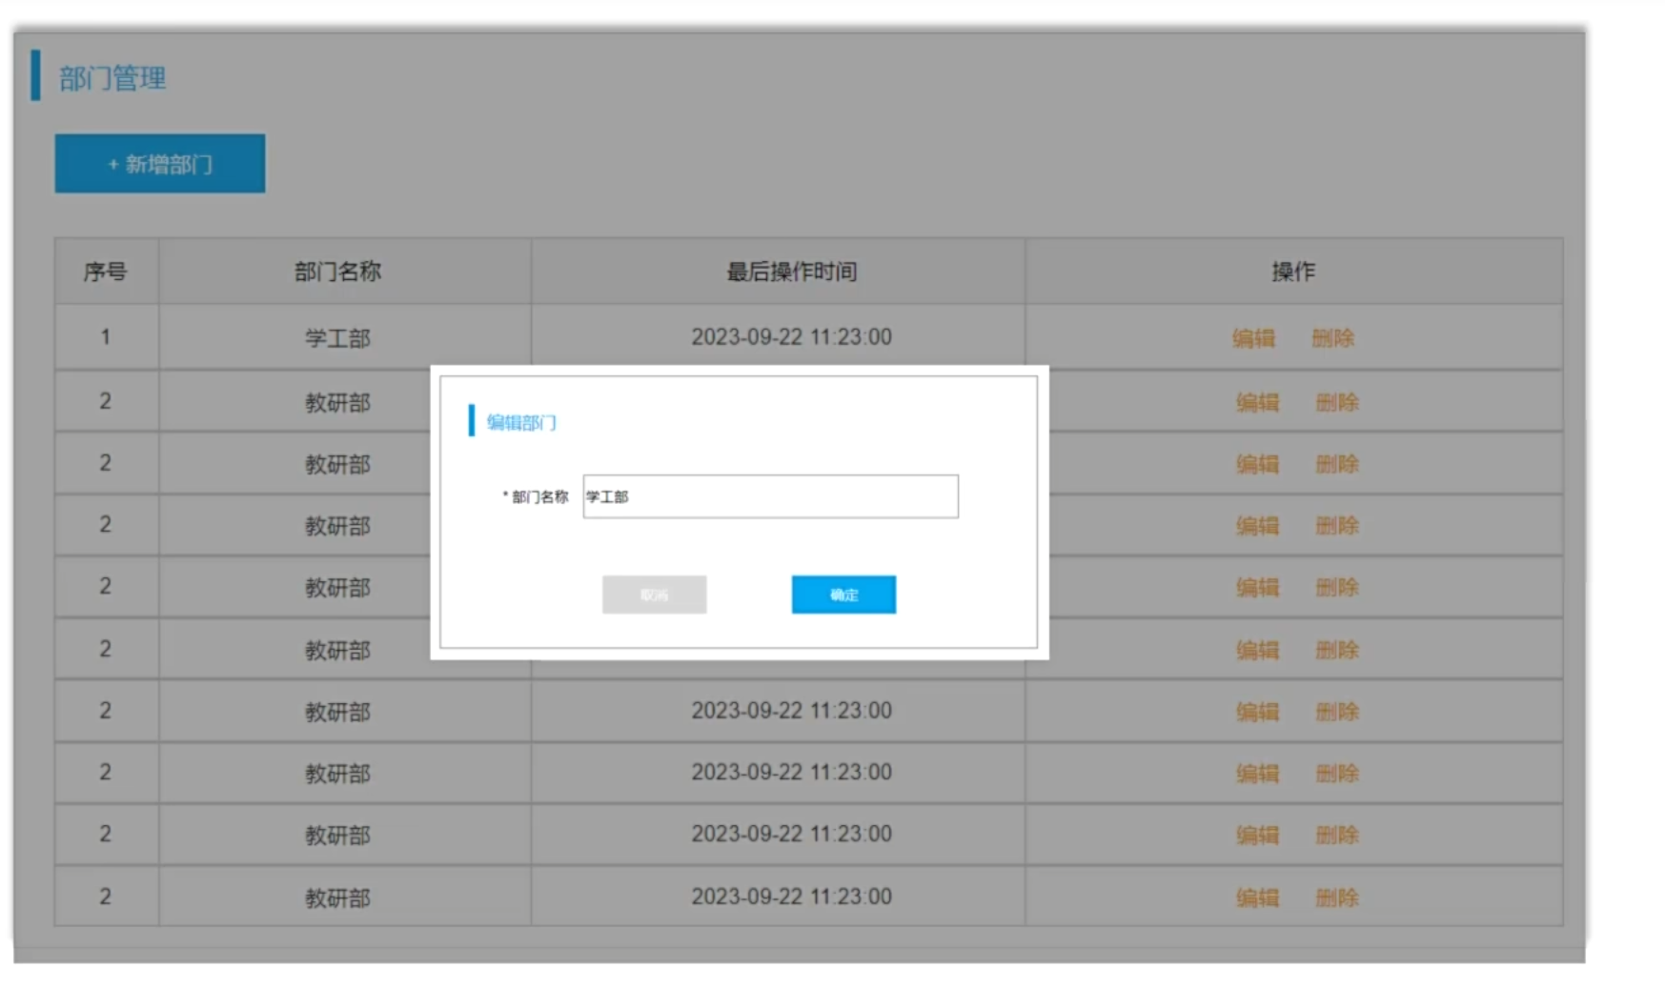This screenshot has height=988, width=1665.
Task: Click the timestamp in the 学工部 row
Action: click(x=791, y=337)
